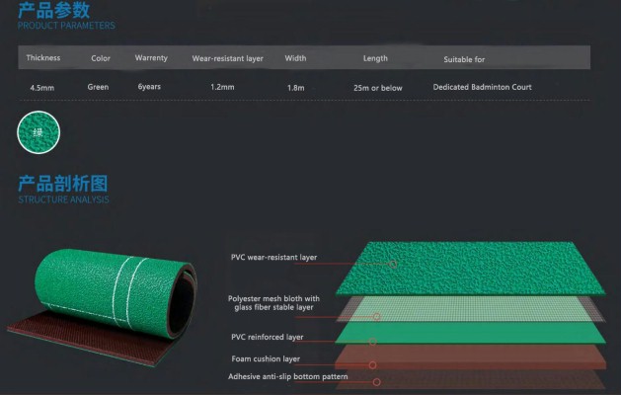This screenshot has height=395, width=621.
Task: Click the callout marker on the foam cushion layer
Action: pos(373,364)
